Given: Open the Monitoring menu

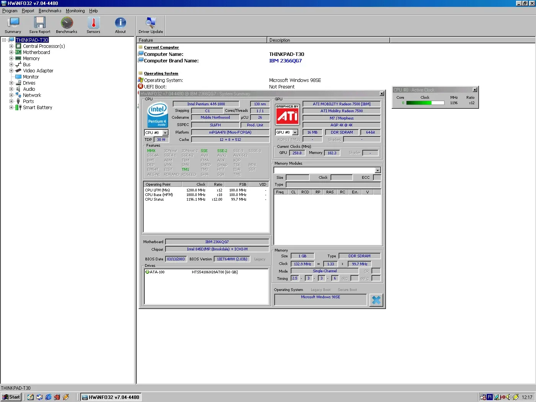Looking at the screenshot, I should tap(75, 11).
